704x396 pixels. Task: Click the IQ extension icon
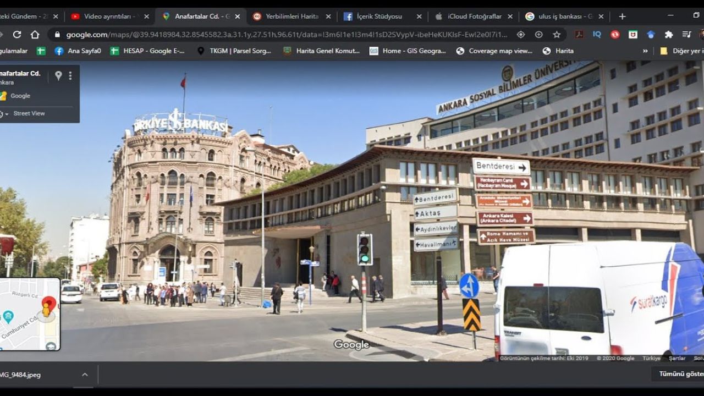tap(597, 35)
